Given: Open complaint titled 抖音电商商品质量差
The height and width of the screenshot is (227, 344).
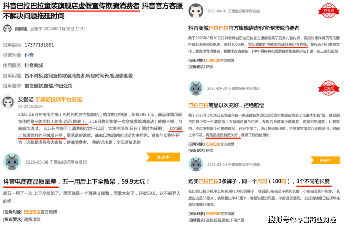Looking at the screenshot, I should [x=76, y=182].
